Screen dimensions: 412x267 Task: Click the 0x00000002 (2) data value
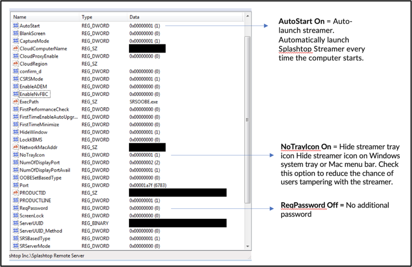tap(145, 163)
